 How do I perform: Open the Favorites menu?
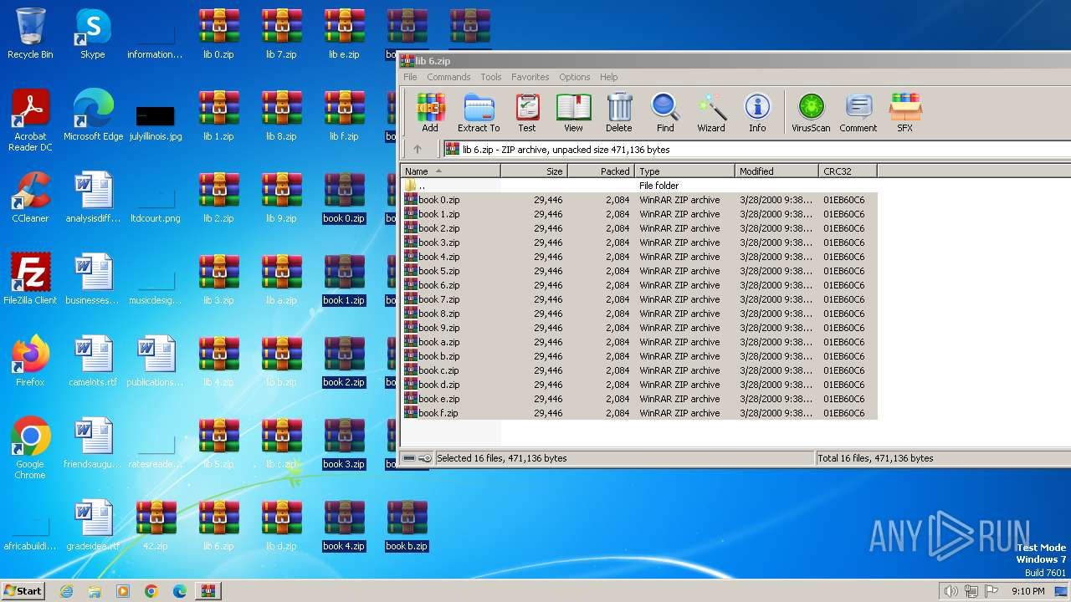(530, 77)
